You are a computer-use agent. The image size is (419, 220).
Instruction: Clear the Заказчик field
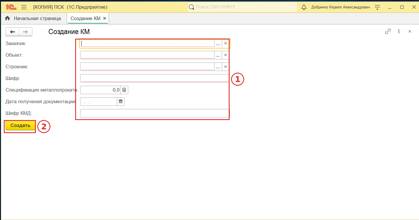[x=225, y=43]
